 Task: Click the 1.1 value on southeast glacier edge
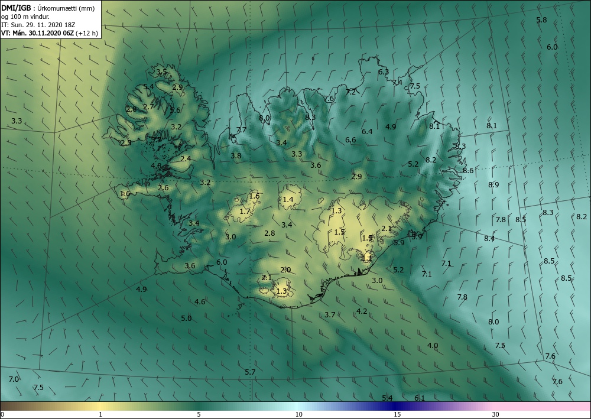pos(367,258)
